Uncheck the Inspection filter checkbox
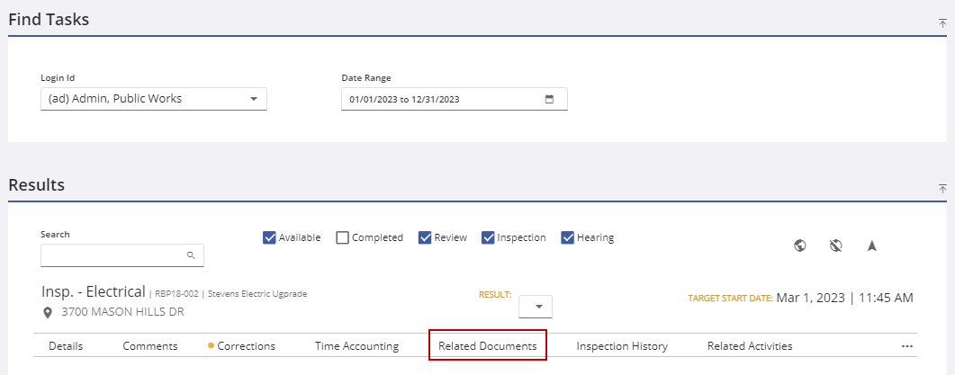 pyautogui.click(x=488, y=237)
